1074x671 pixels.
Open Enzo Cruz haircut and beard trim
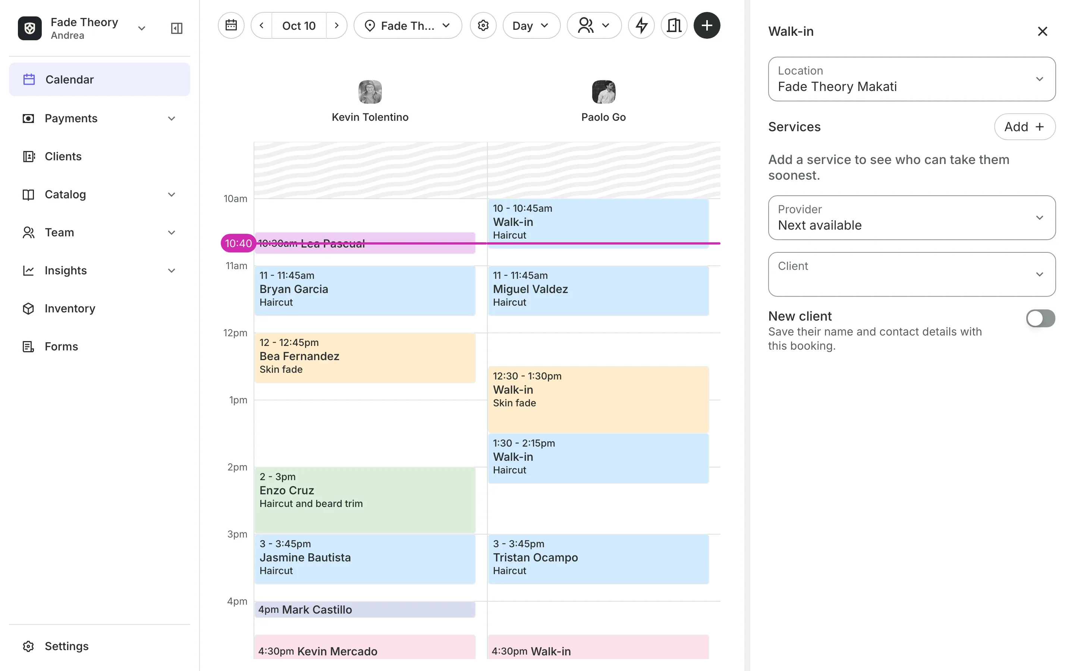coord(365,500)
